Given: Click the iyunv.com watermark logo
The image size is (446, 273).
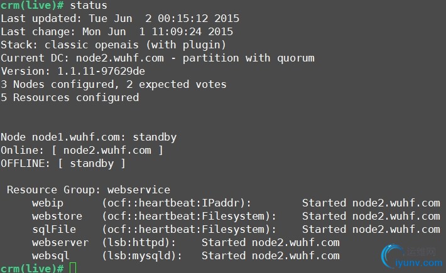Looking at the screenshot, I should (412, 257).
